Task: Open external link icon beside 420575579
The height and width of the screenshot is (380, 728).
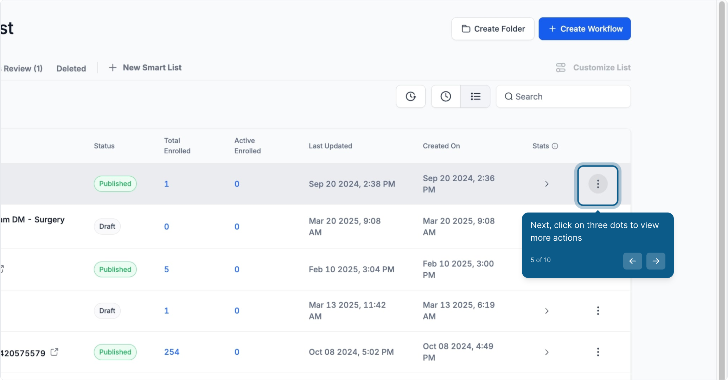Action: click(54, 352)
